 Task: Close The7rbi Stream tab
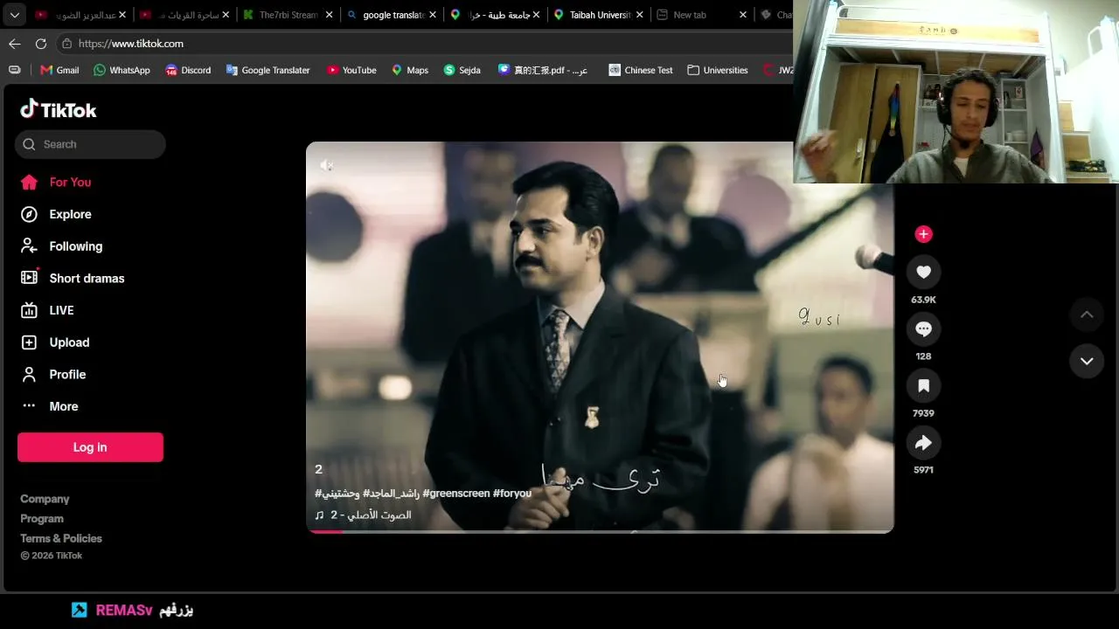coord(329,15)
